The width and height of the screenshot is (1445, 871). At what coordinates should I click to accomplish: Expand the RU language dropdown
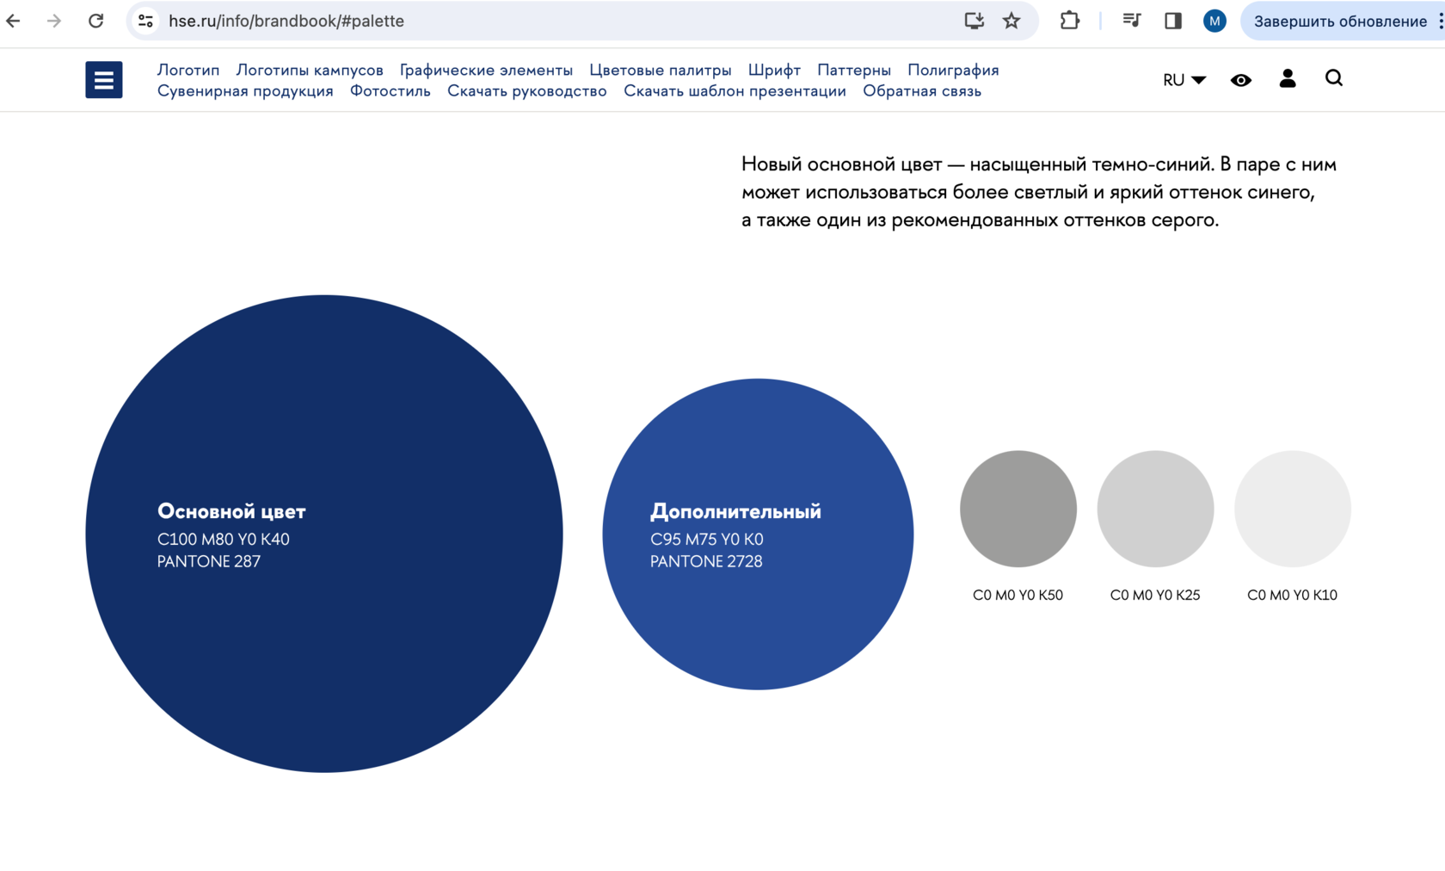(x=1184, y=80)
